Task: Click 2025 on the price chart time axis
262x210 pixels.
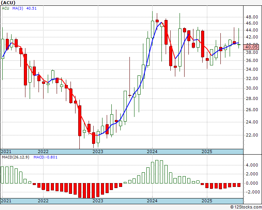Action: click(207, 152)
